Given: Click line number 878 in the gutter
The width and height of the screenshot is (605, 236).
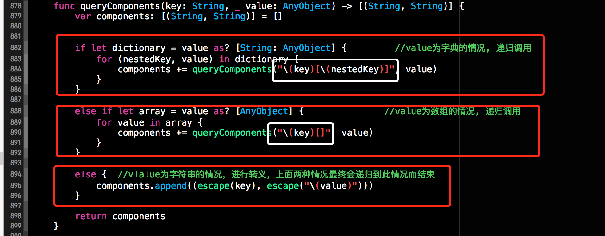Looking at the screenshot, I should pos(16,6).
